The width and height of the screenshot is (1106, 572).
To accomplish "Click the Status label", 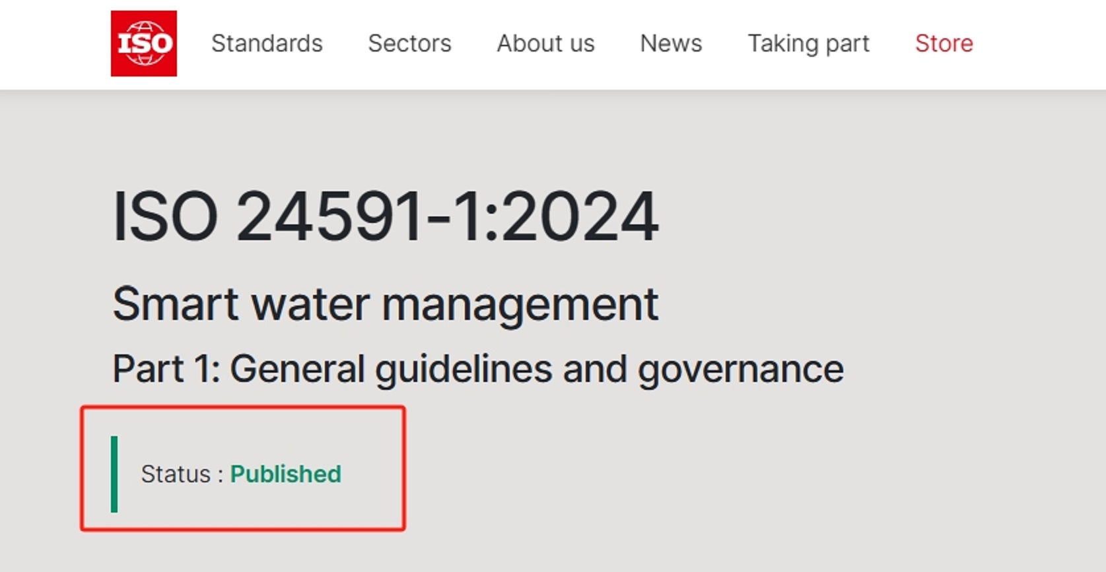I will point(176,474).
